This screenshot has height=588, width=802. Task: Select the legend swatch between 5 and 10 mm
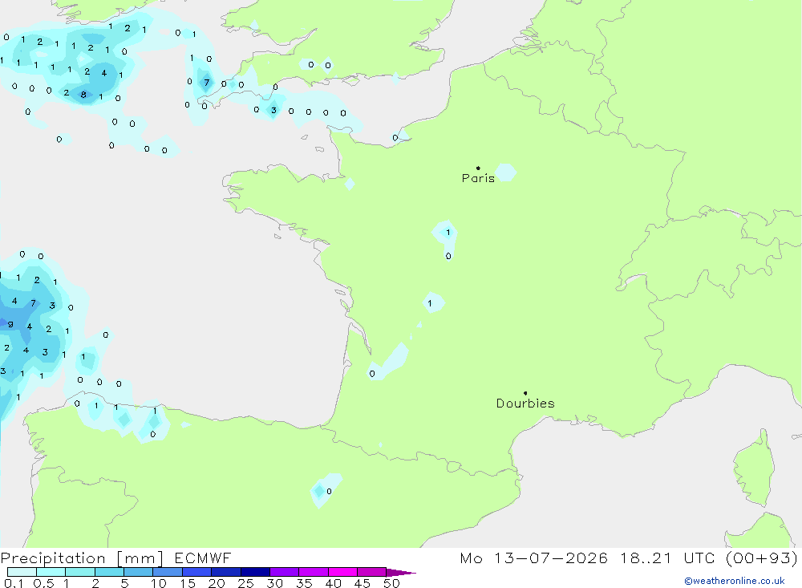[138, 572]
